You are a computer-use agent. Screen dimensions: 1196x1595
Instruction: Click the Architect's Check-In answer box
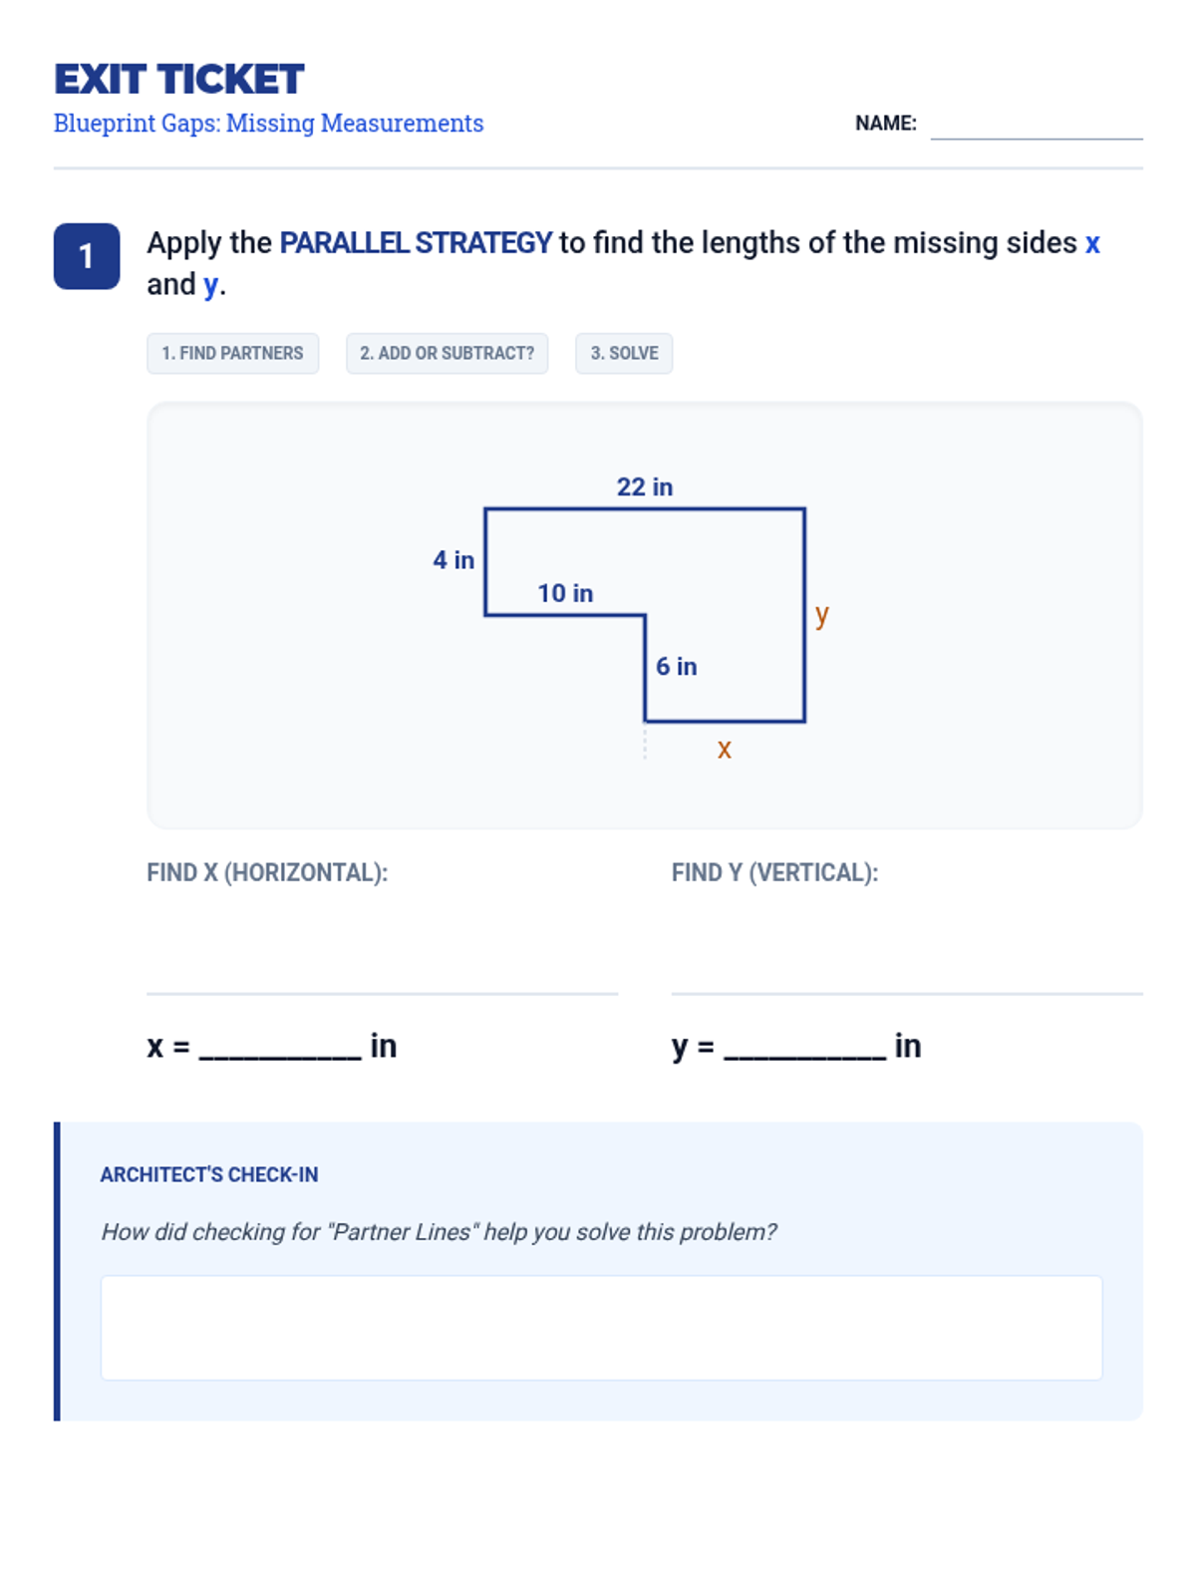(601, 1327)
